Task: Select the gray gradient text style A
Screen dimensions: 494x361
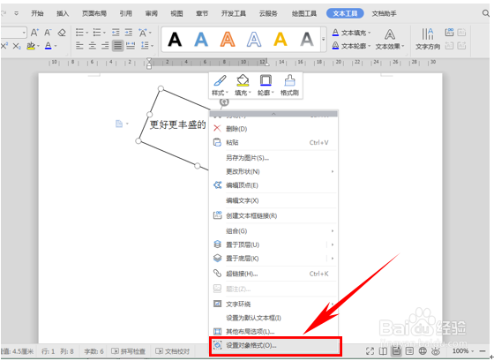Action: [307, 40]
